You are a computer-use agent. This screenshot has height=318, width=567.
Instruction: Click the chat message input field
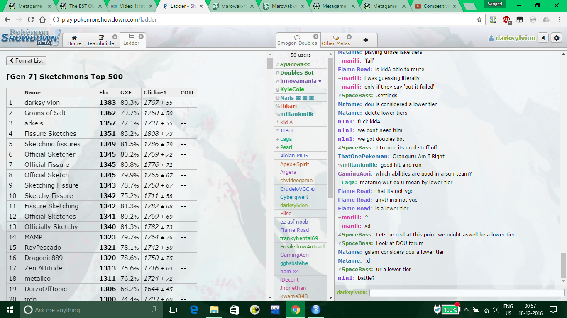point(467,292)
